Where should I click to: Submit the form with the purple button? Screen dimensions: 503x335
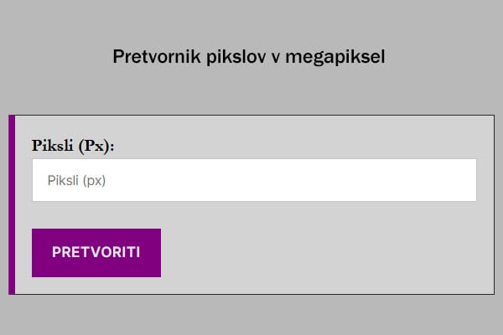pyautogui.click(x=96, y=252)
